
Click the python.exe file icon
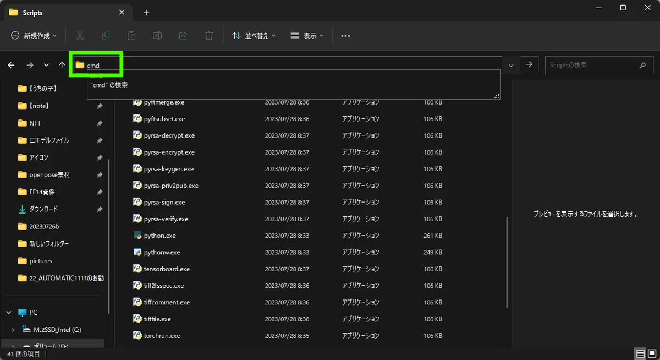(x=137, y=236)
